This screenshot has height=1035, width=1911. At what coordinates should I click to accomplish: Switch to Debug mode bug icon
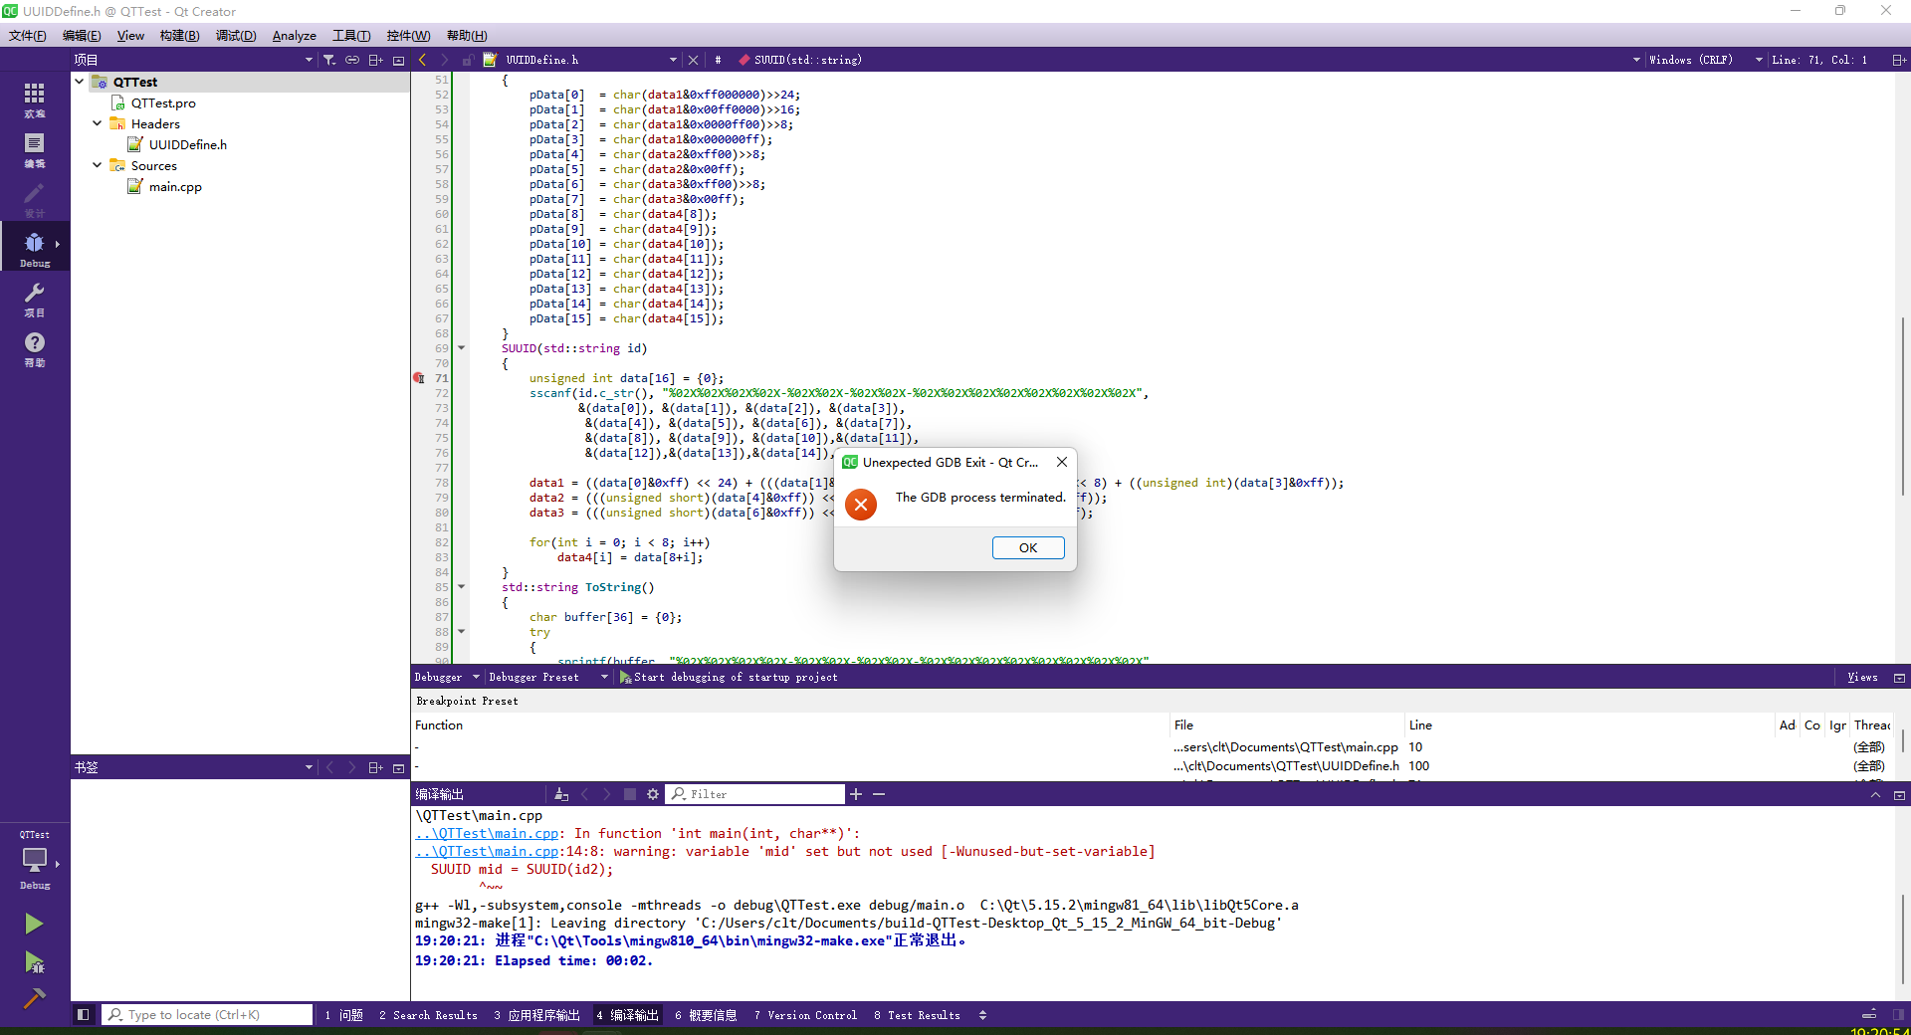coord(35,247)
